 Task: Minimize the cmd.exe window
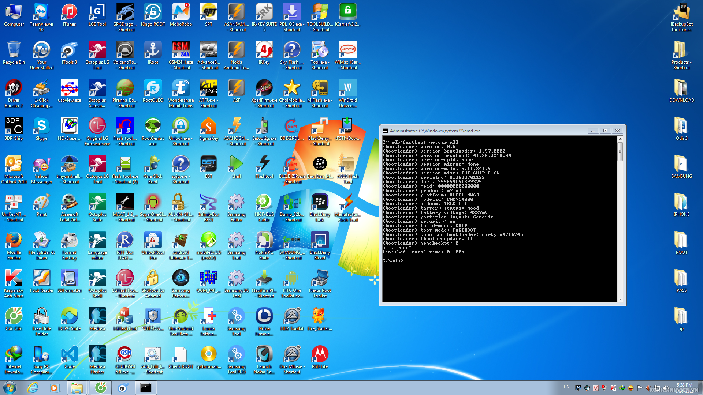pyautogui.click(x=593, y=131)
